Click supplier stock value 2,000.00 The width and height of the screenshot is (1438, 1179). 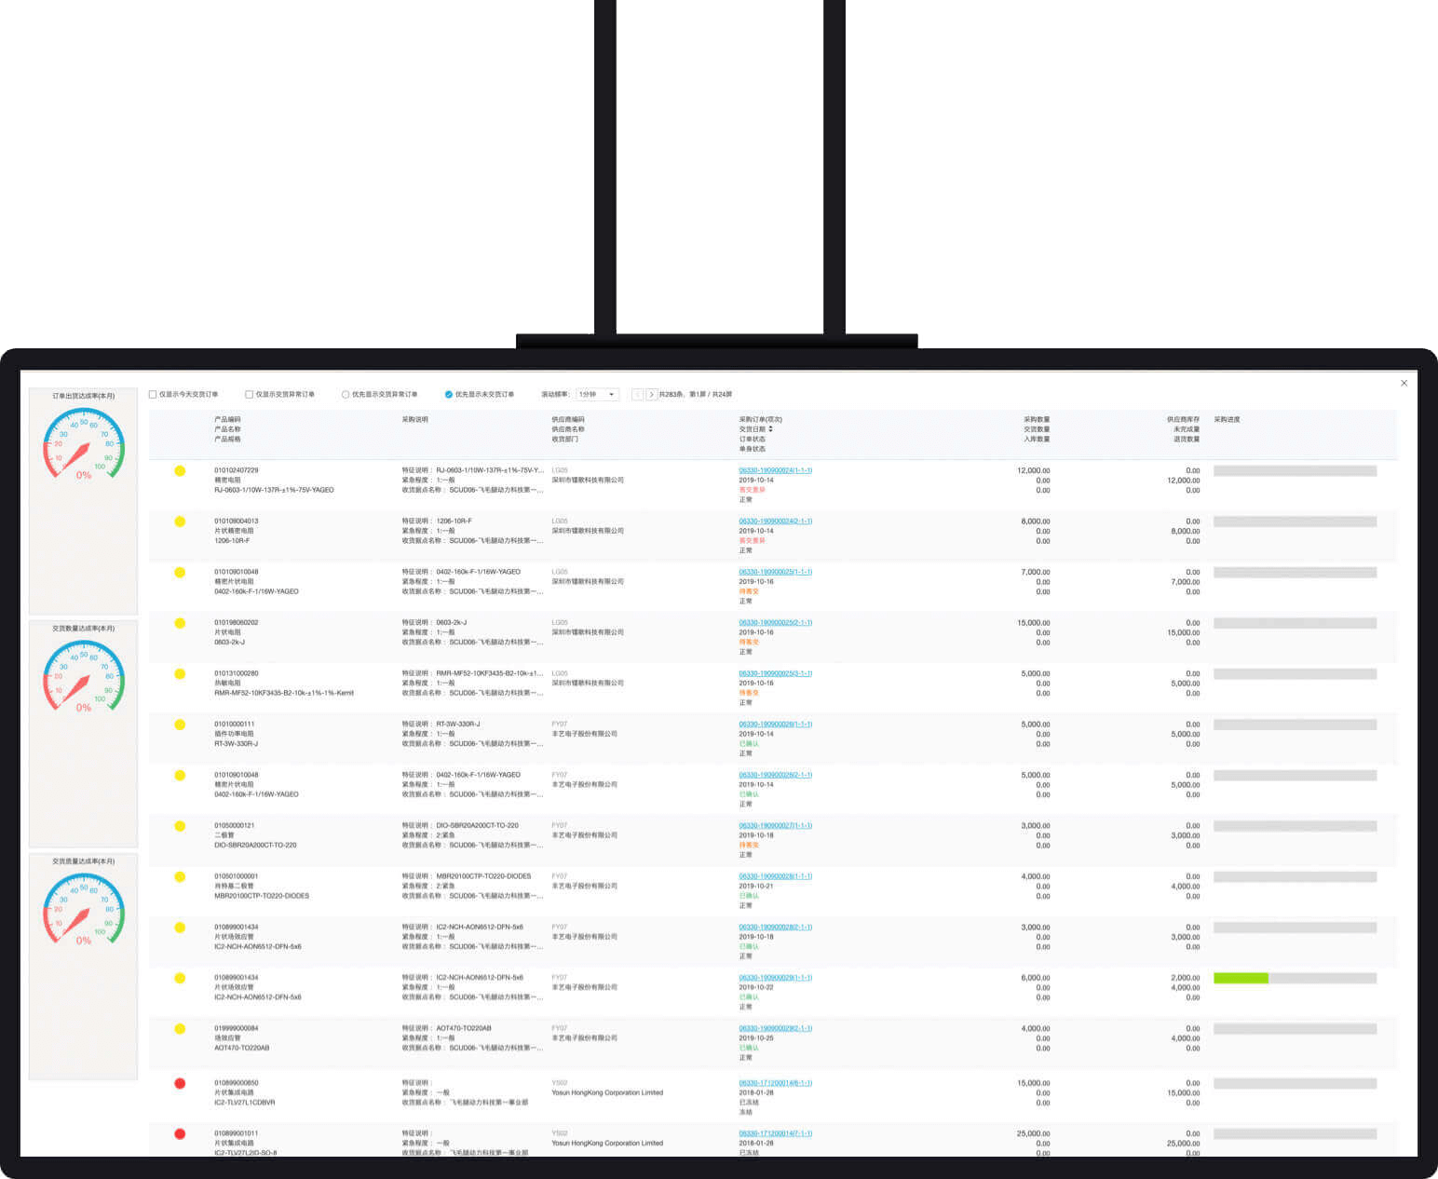pos(1186,978)
